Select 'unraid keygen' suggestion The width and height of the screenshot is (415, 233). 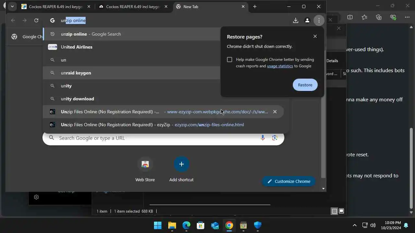[x=131, y=73]
